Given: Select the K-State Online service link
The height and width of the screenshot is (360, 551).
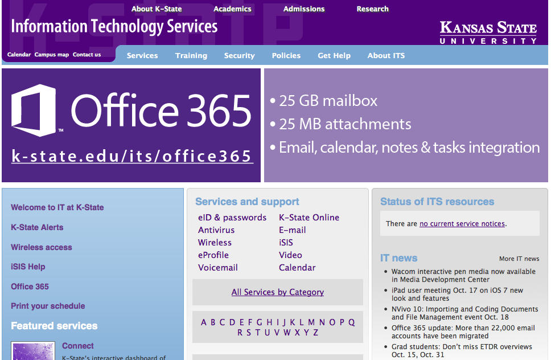Looking at the screenshot, I should [309, 218].
